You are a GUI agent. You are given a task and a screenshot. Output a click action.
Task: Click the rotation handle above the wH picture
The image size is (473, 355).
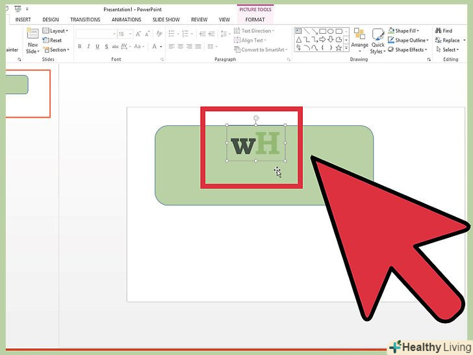[256, 118]
